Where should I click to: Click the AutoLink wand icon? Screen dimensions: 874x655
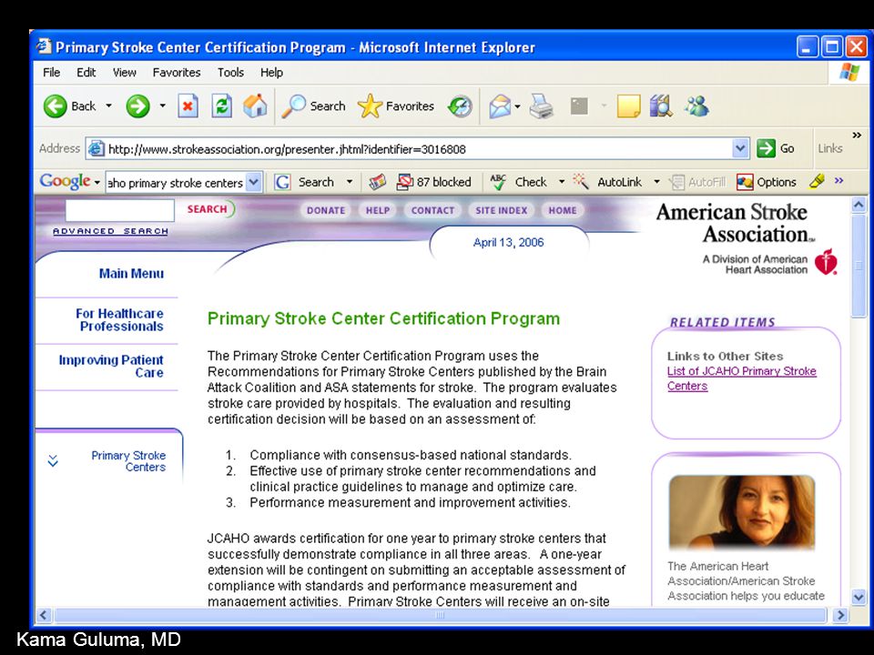pos(581,182)
